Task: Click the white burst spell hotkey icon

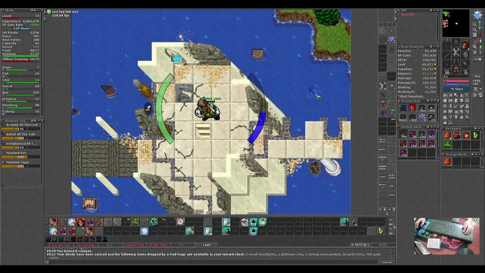Action: point(180,222)
